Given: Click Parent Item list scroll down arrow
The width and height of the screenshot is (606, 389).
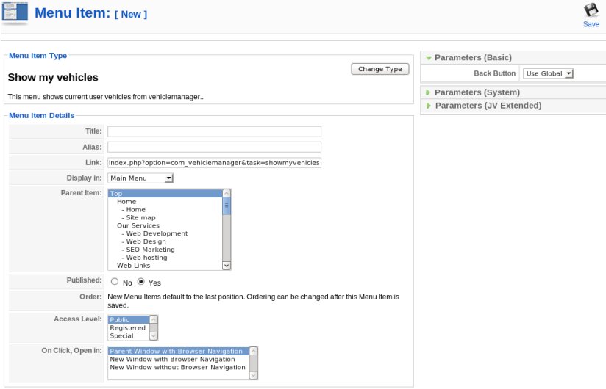Looking at the screenshot, I should [227, 266].
